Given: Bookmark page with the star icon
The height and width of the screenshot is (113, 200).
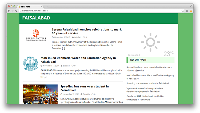Looking at the screenshot, I should coord(183,11).
